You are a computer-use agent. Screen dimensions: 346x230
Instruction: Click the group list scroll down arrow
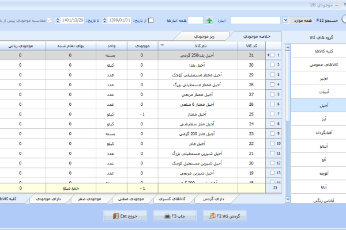pyautogui.click(x=288, y=200)
